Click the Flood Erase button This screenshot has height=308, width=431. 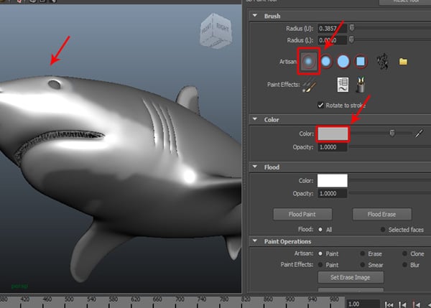click(x=382, y=214)
